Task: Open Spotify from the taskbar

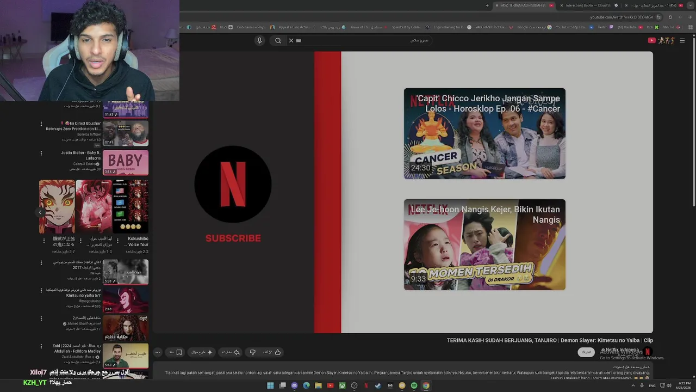Action: click(414, 385)
